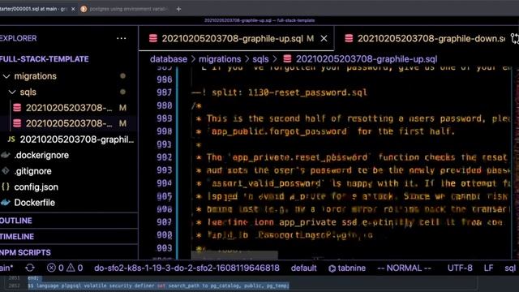Viewport: 519px width, 292px height.
Task: Click the graphile-up.sql breadcrumb file name
Action: 367,59
